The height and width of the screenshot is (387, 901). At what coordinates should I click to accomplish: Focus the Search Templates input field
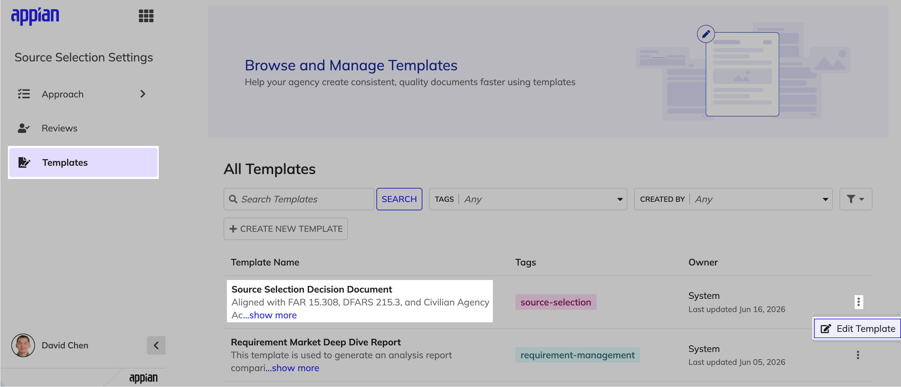click(299, 199)
